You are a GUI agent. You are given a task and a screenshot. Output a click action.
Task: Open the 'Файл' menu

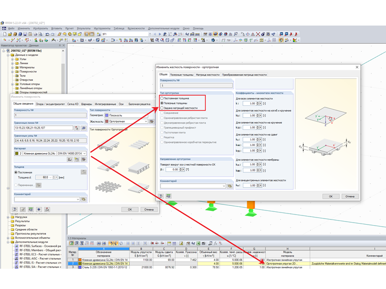pos(11,28)
